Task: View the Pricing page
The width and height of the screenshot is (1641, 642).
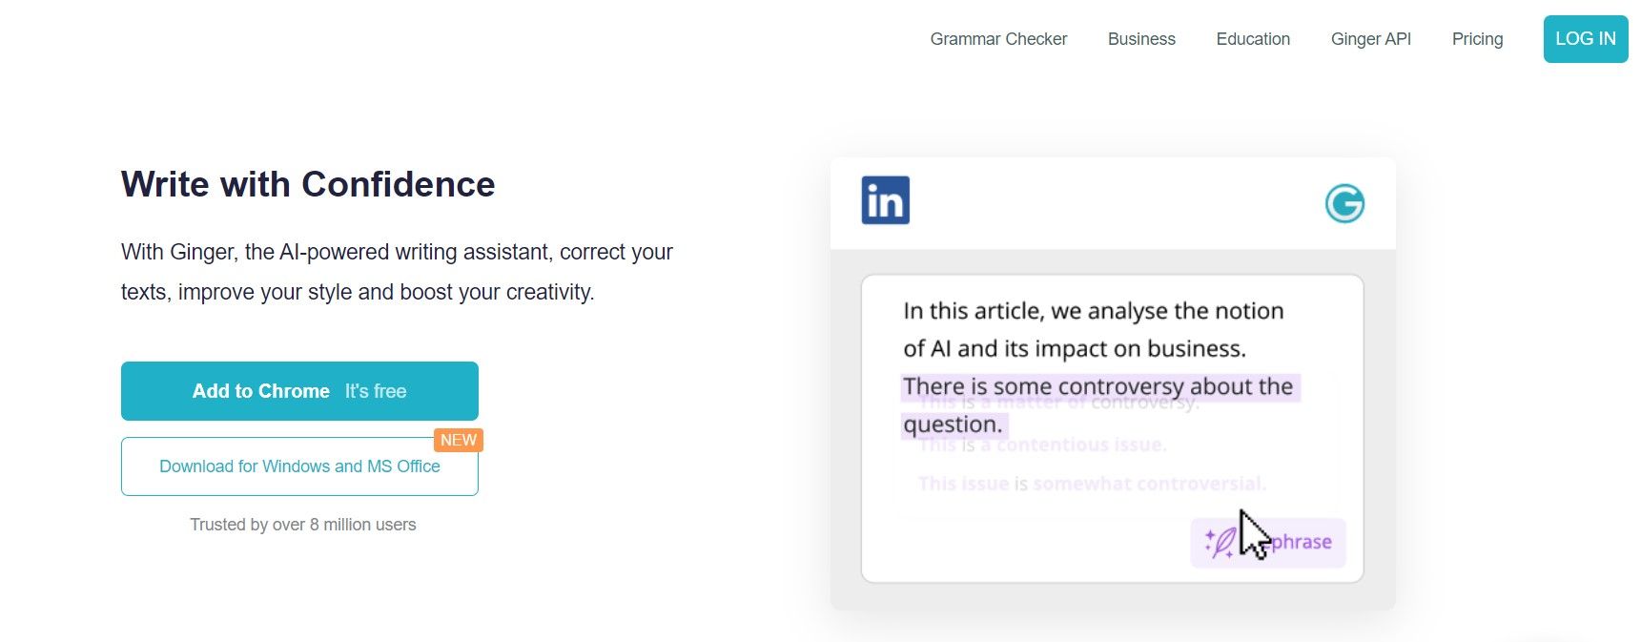Action: pos(1477,39)
